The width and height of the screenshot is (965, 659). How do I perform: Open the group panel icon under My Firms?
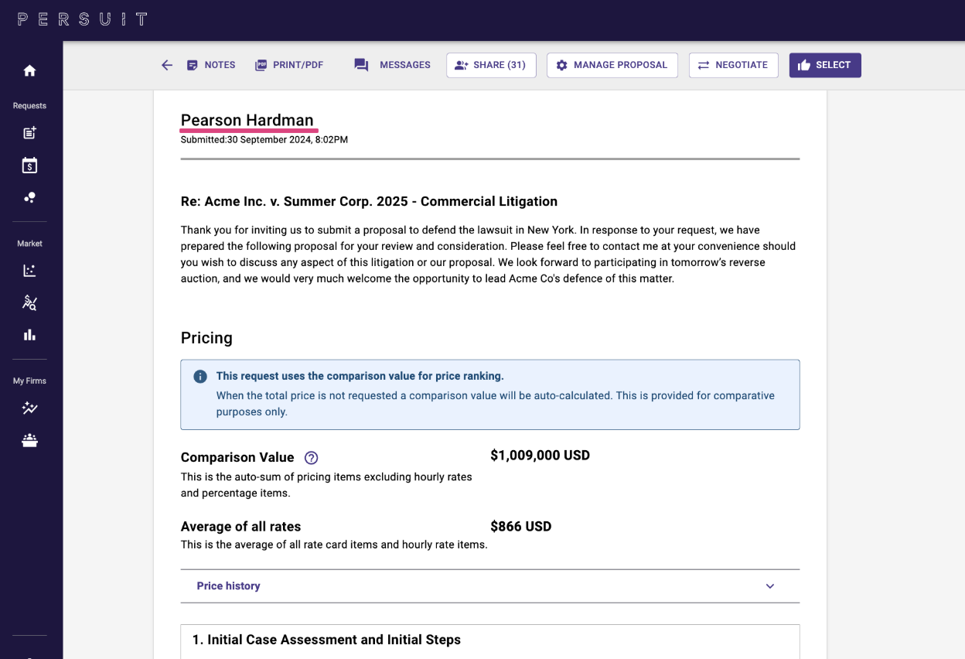point(29,441)
